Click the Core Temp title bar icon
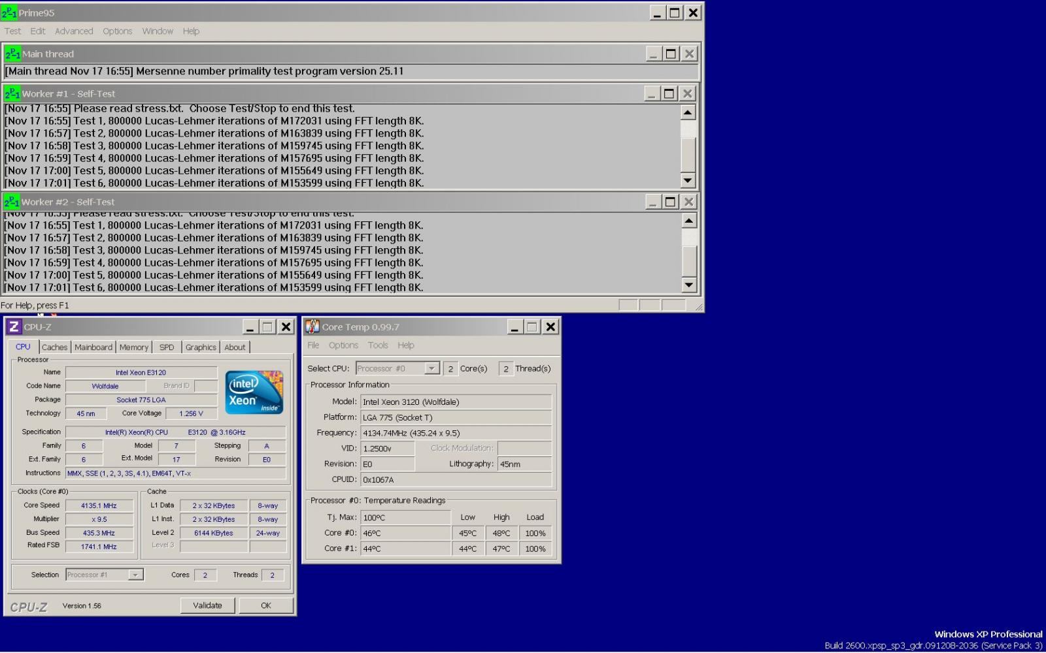Screen dimensions: 1046x653 [x=312, y=326]
